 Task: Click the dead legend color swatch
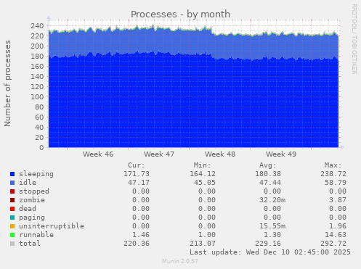pyautogui.click(x=12, y=209)
